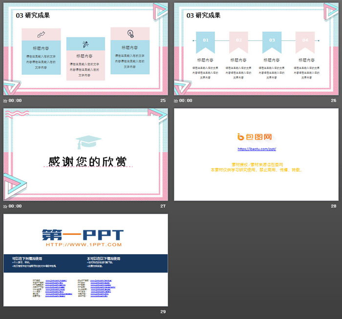Click the graduation cap icon on slide 27
The height and width of the screenshot is (319, 342).
click(x=88, y=142)
